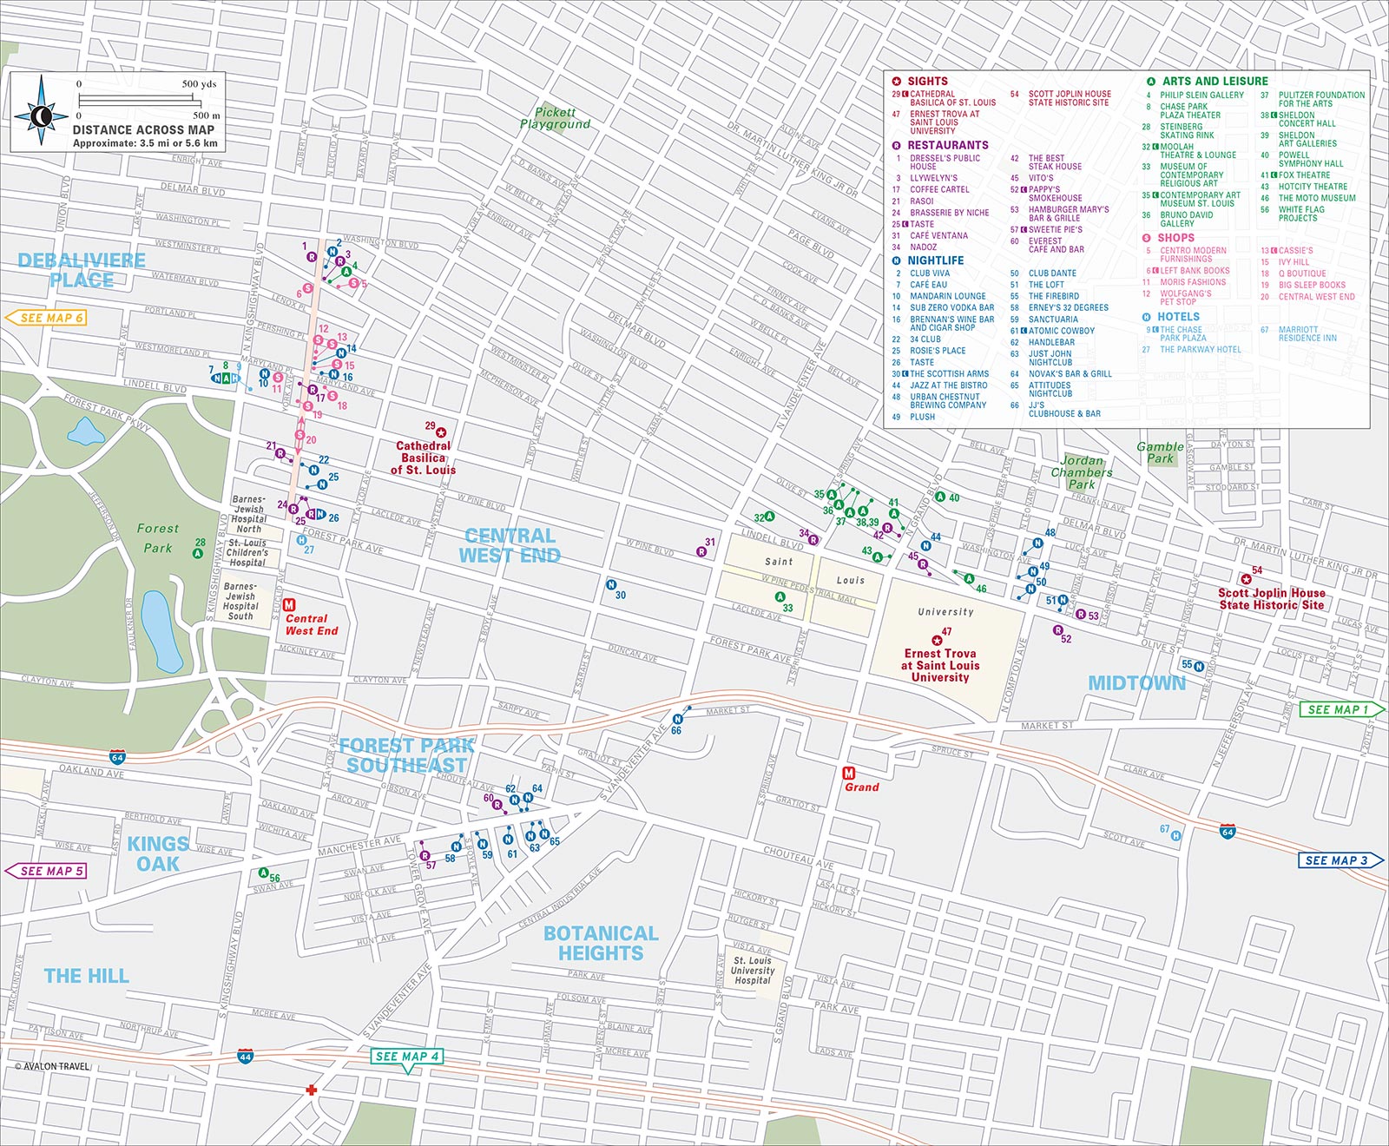
Task: Click restaurant marker 31 on W Pine Blvd
Action: pos(701,552)
